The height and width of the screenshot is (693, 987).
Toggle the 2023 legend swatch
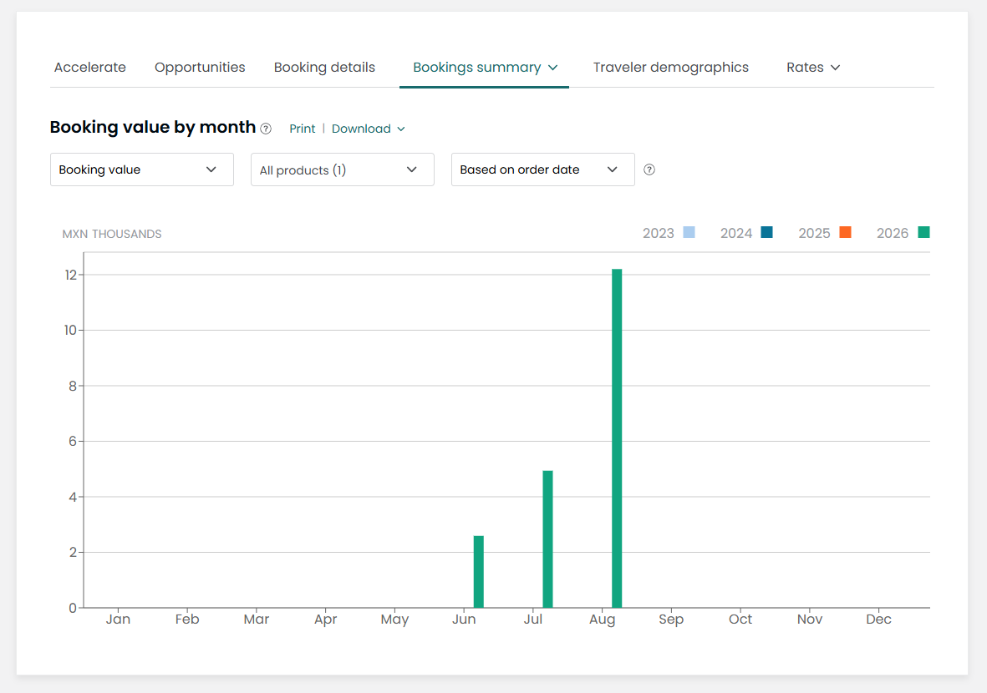point(689,232)
